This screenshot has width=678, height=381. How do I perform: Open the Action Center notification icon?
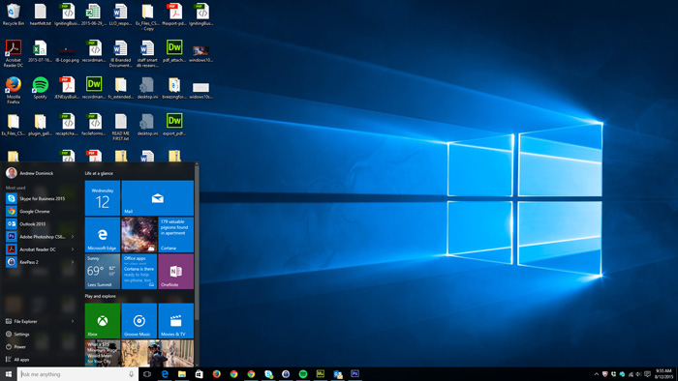pos(647,374)
